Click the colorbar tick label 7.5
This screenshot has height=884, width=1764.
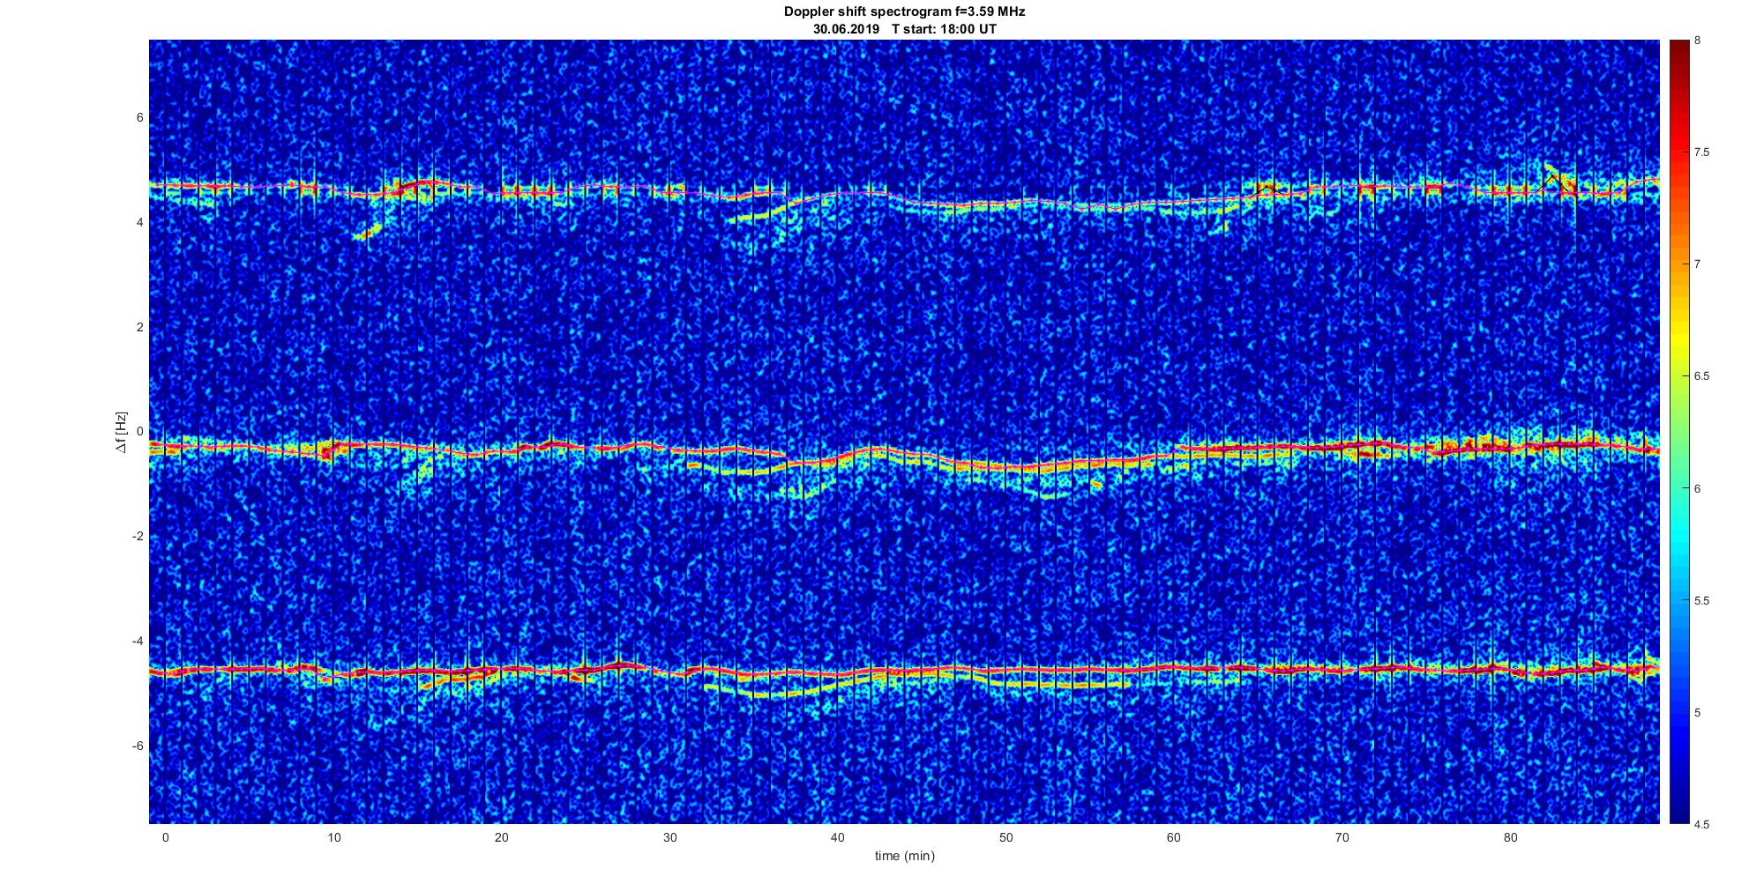click(1701, 152)
